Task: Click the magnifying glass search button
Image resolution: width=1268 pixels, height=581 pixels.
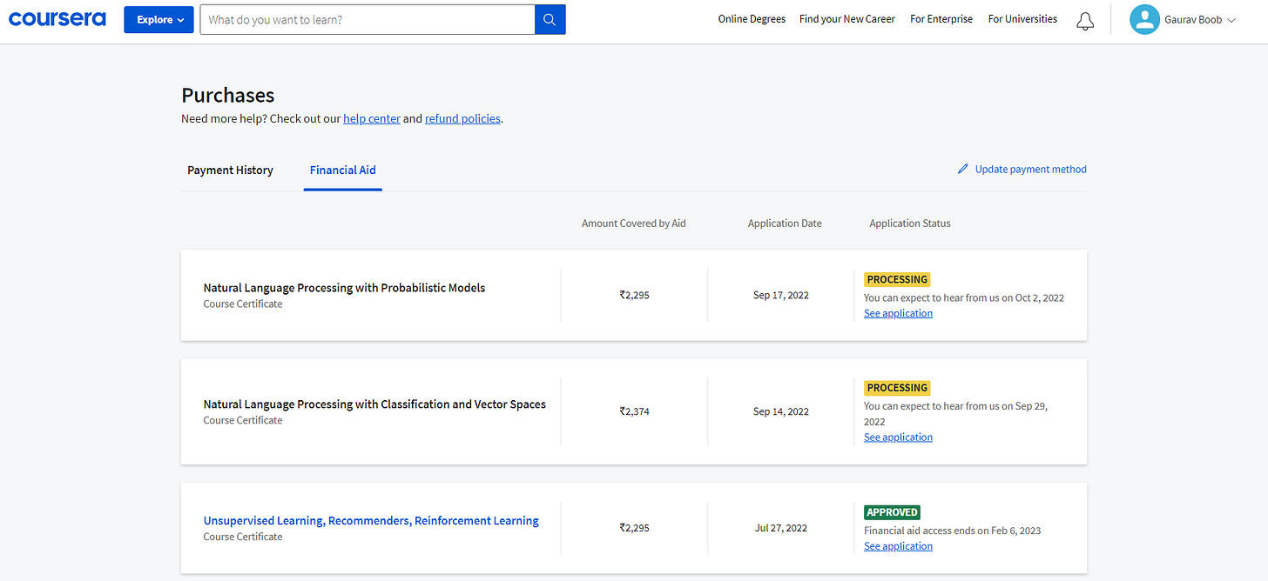Action: [550, 20]
